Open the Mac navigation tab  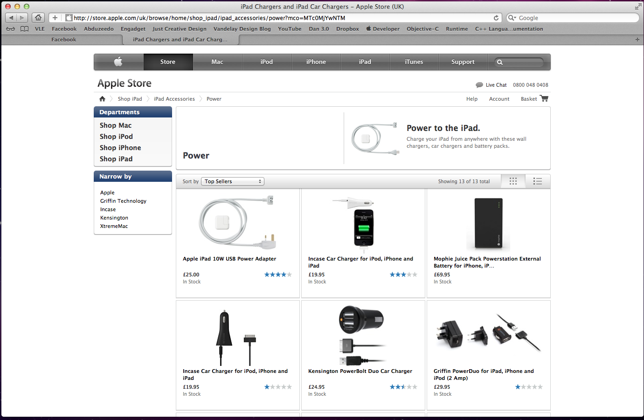217,62
